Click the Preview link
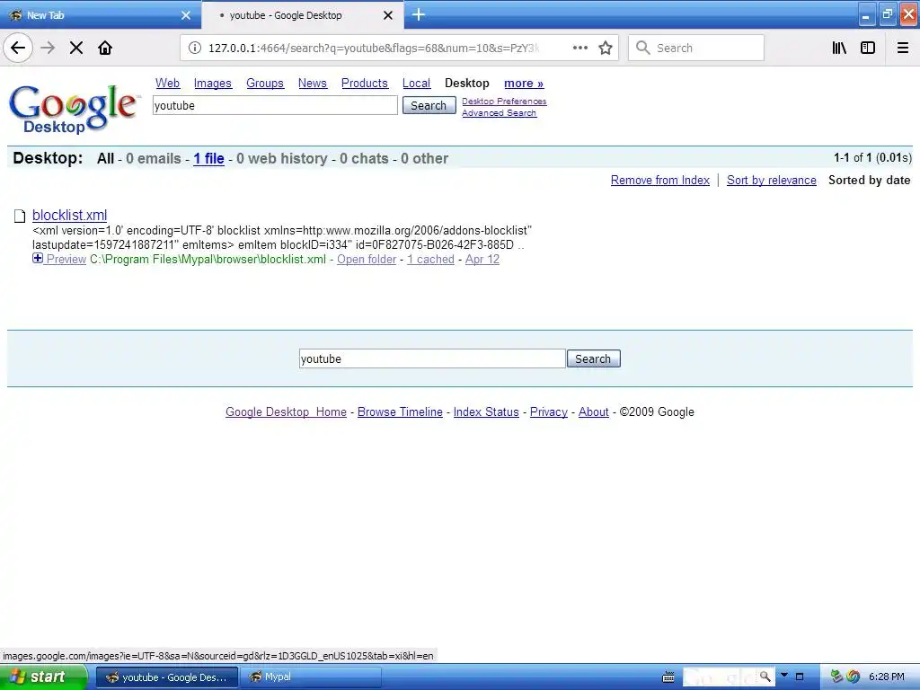The height and width of the screenshot is (690, 920). point(66,260)
